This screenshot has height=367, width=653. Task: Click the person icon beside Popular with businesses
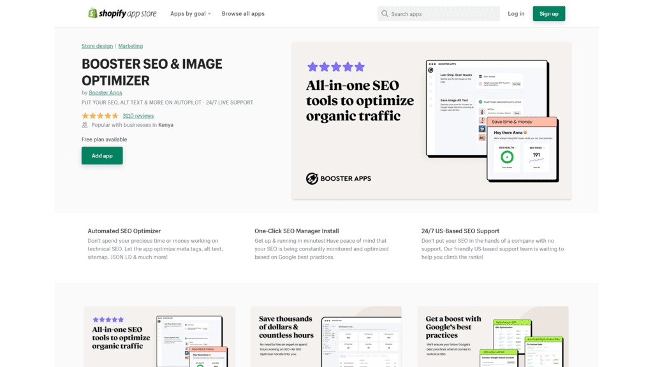[85, 125]
